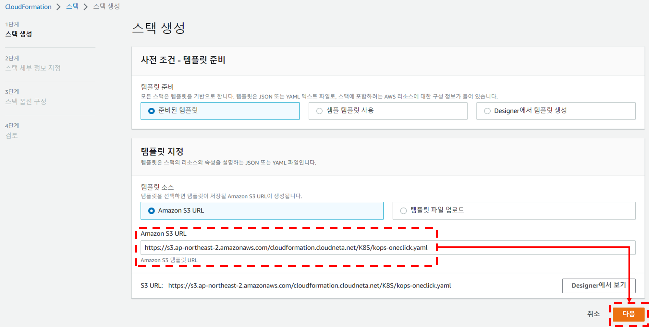The height and width of the screenshot is (327, 649).
Task: Jump to step 4 검토 in the sidebar
Action: tap(11, 136)
